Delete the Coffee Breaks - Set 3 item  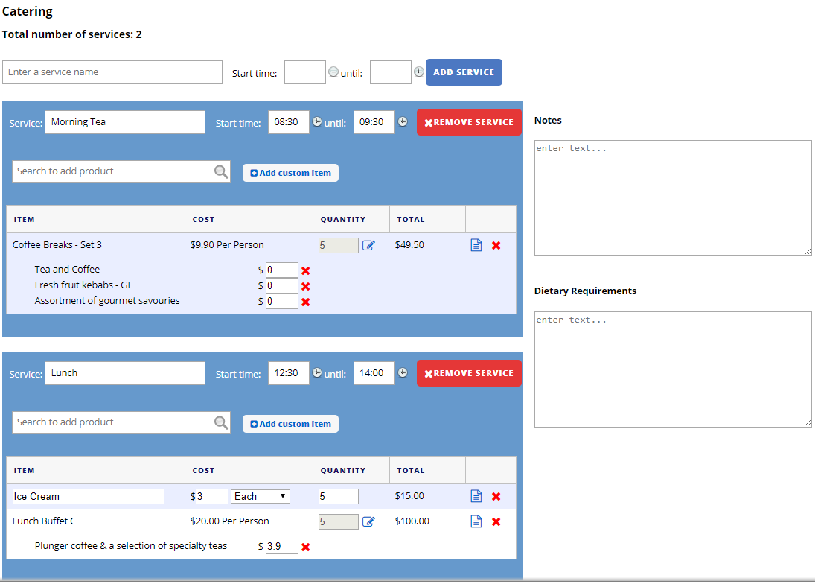496,245
